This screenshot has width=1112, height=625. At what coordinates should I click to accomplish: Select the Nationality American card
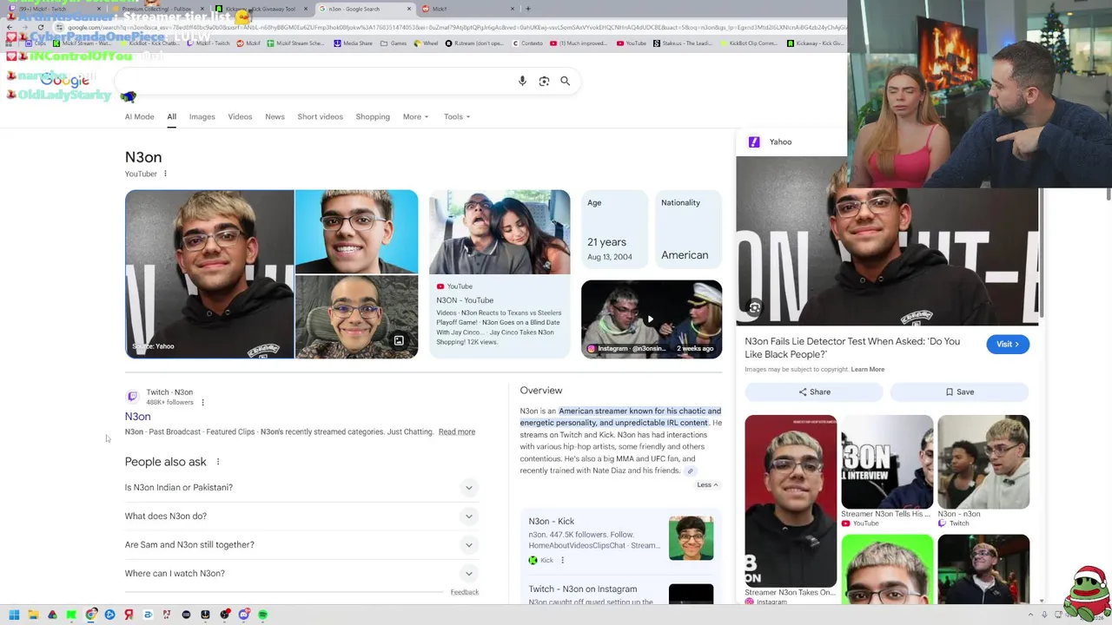point(687,230)
